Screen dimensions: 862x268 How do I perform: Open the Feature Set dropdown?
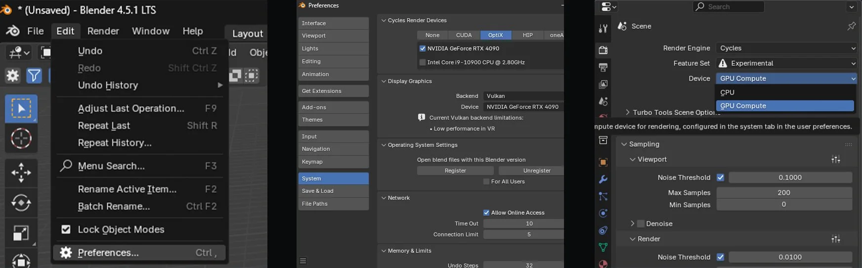(786, 63)
